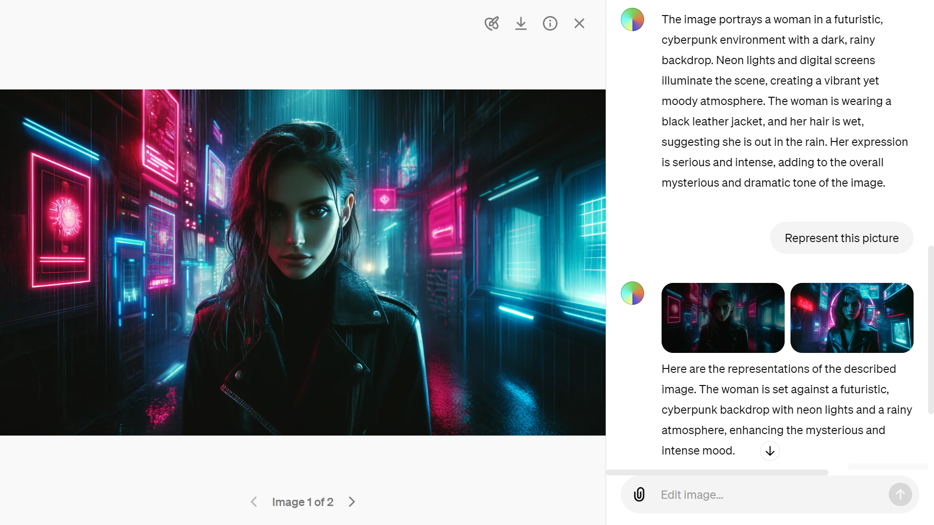Jump to bottom with the down-arrow button

point(770,451)
